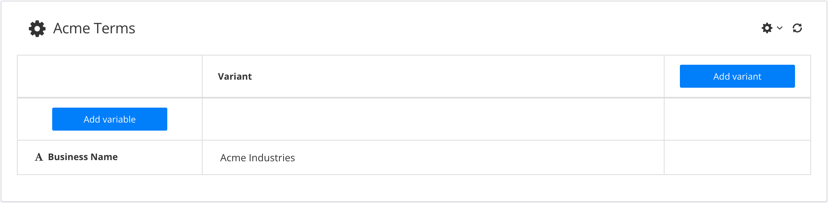The width and height of the screenshot is (828, 203).
Task: Click the word 'Acme' in the panel title
Action: 72,28
